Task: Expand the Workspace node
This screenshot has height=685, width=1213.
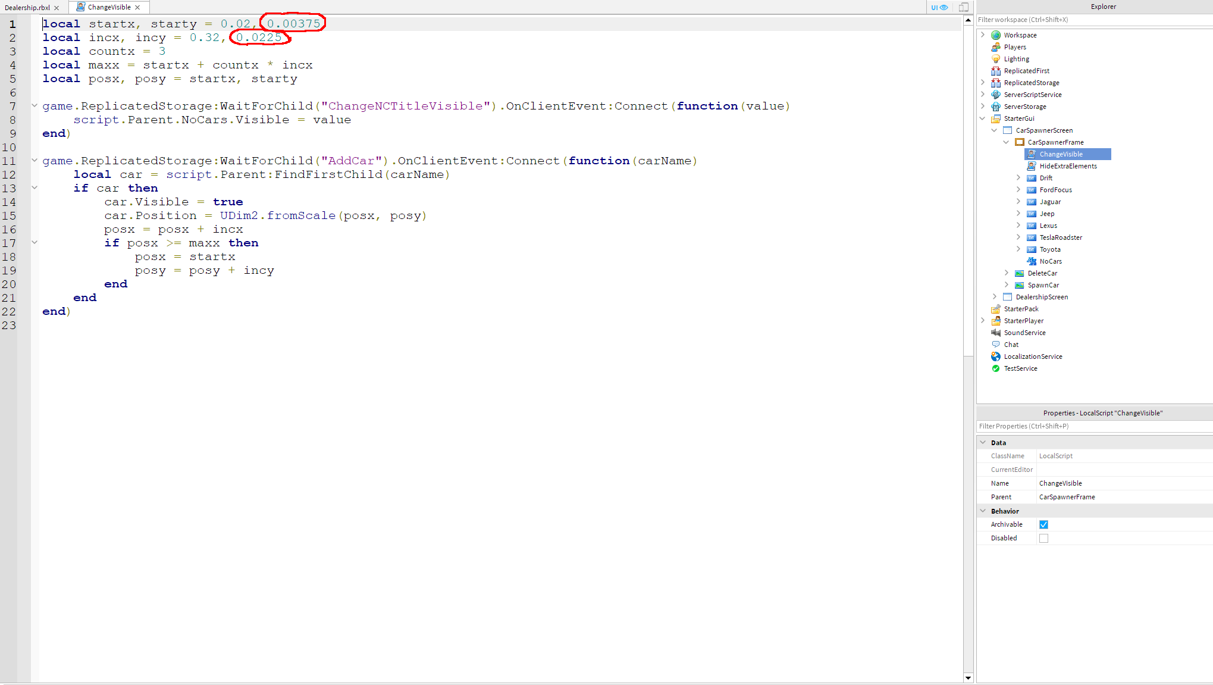Action: [x=983, y=35]
